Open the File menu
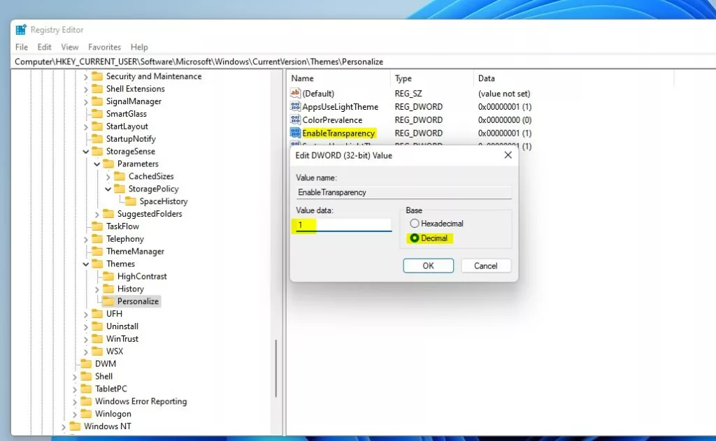Image resolution: width=716 pixels, height=441 pixels. [x=22, y=47]
